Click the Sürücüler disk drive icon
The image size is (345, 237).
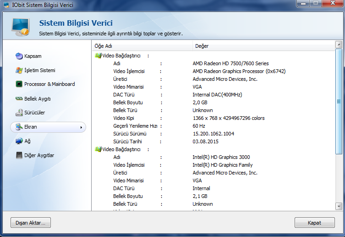pos(19,113)
